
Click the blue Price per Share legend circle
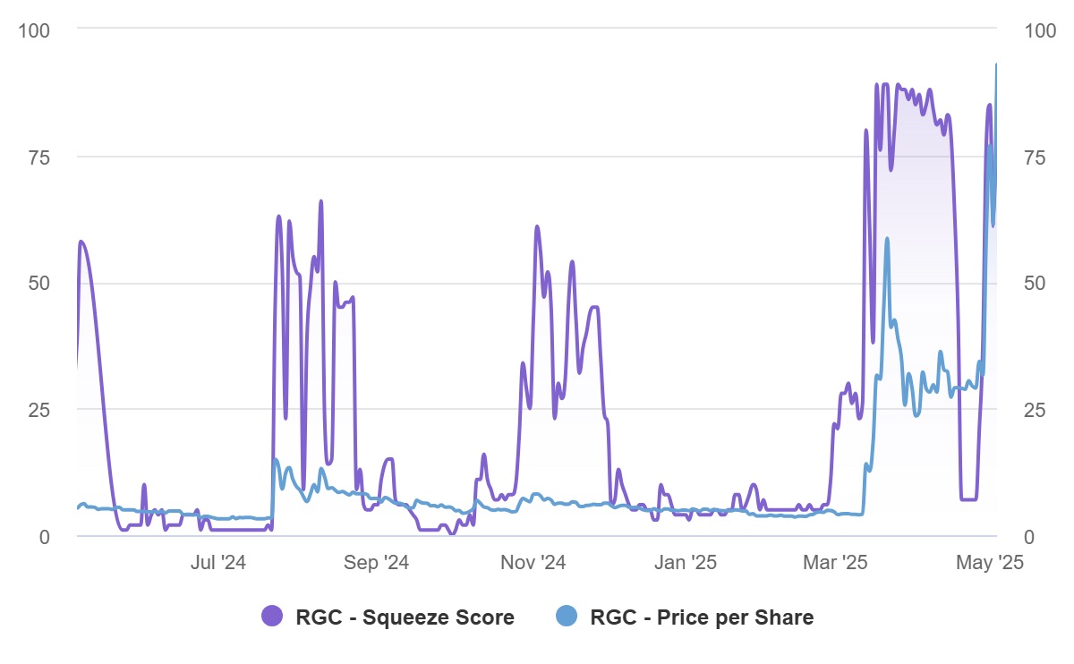coord(567,617)
